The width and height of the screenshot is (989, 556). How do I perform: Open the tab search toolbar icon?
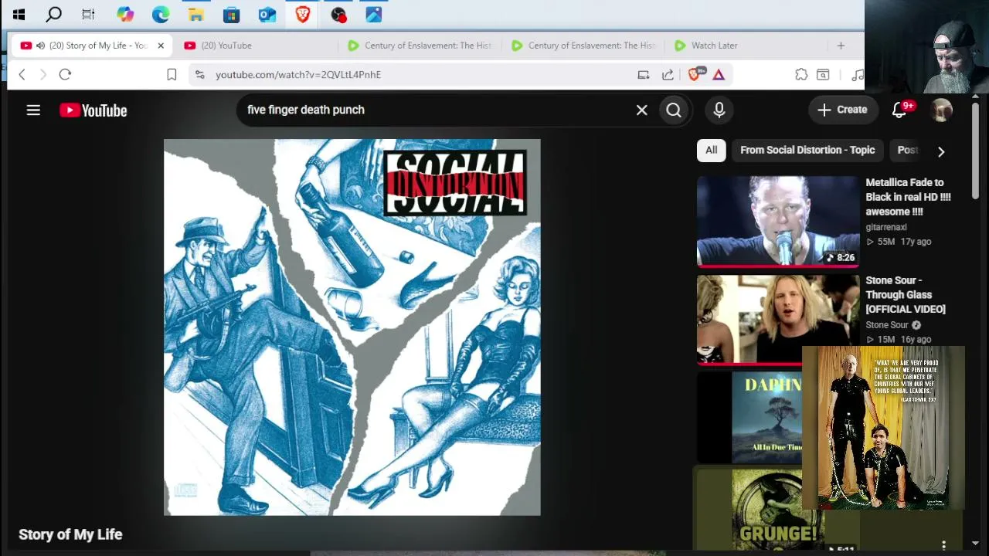click(x=823, y=74)
